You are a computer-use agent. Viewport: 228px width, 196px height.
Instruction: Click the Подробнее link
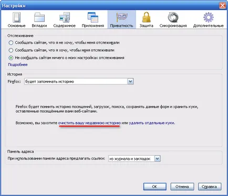point(18,64)
